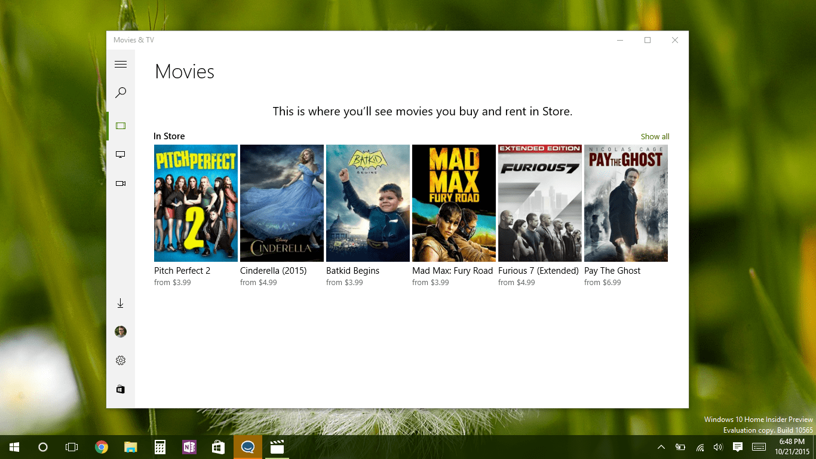Open the Downloads arrow icon
Image resolution: width=816 pixels, height=459 pixels.
pyautogui.click(x=121, y=304)
